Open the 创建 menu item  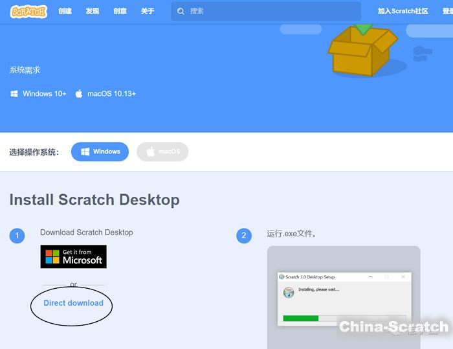coord(65,12)
